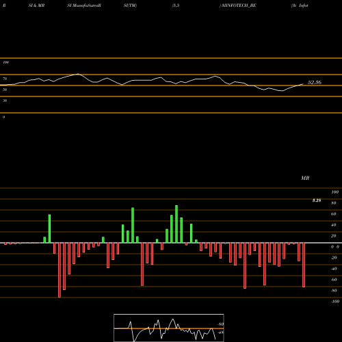The height and width of the screenshot is (342, 342).
Task: Click the RSI line peak touching the 70 line
Action: (x=78, y=74)
